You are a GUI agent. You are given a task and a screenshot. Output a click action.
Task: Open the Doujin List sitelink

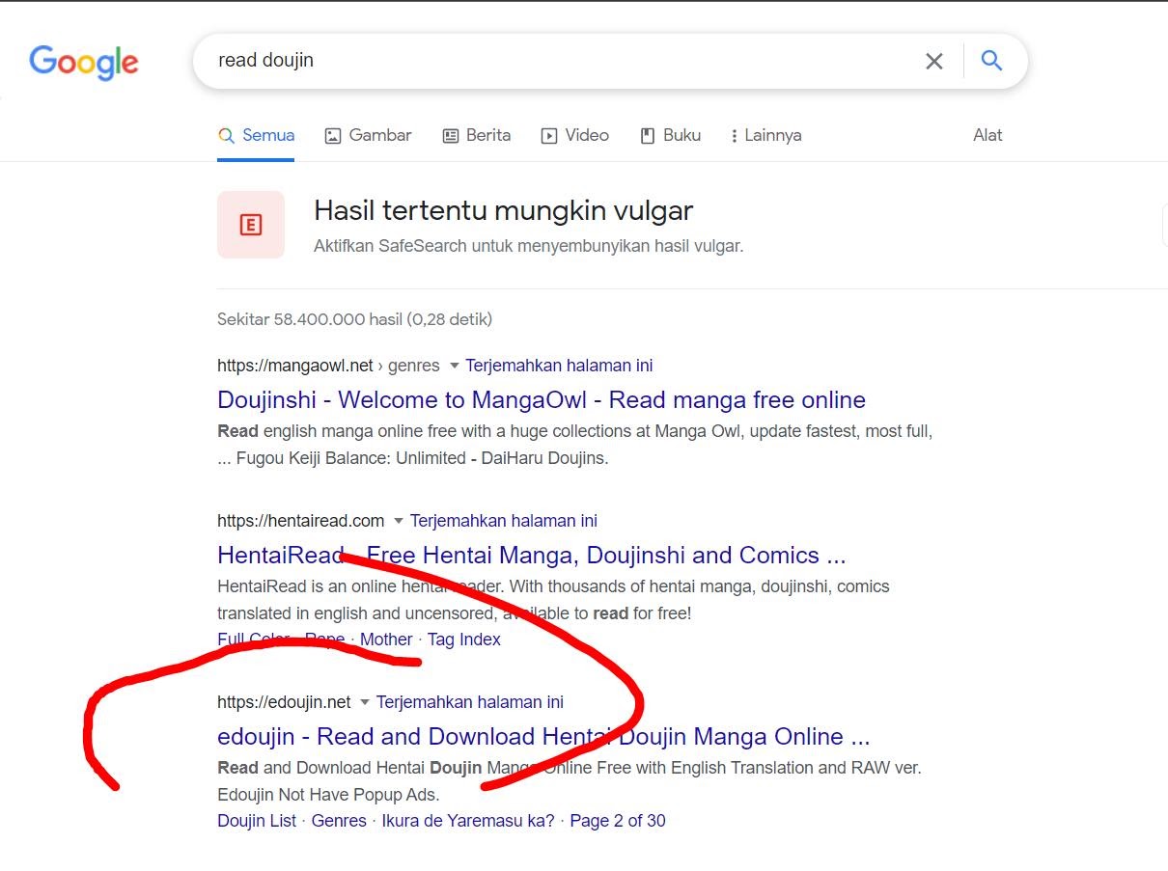point(257,821)
